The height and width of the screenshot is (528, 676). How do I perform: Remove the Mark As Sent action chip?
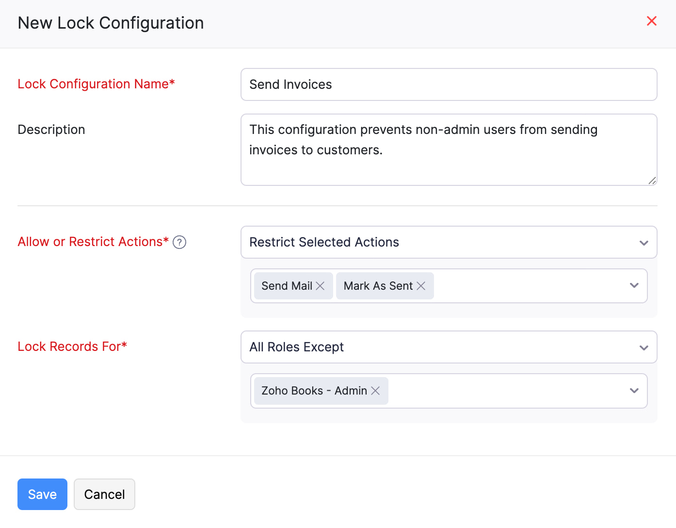pyautogui.click(x=421, y=286)
